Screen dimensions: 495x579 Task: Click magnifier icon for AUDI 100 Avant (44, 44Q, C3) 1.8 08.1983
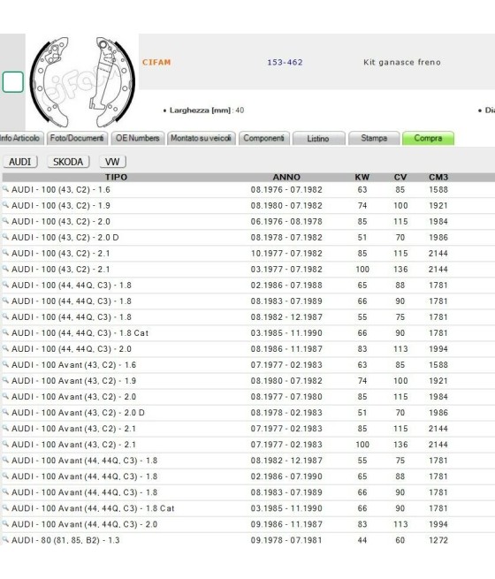coord(5,491)
